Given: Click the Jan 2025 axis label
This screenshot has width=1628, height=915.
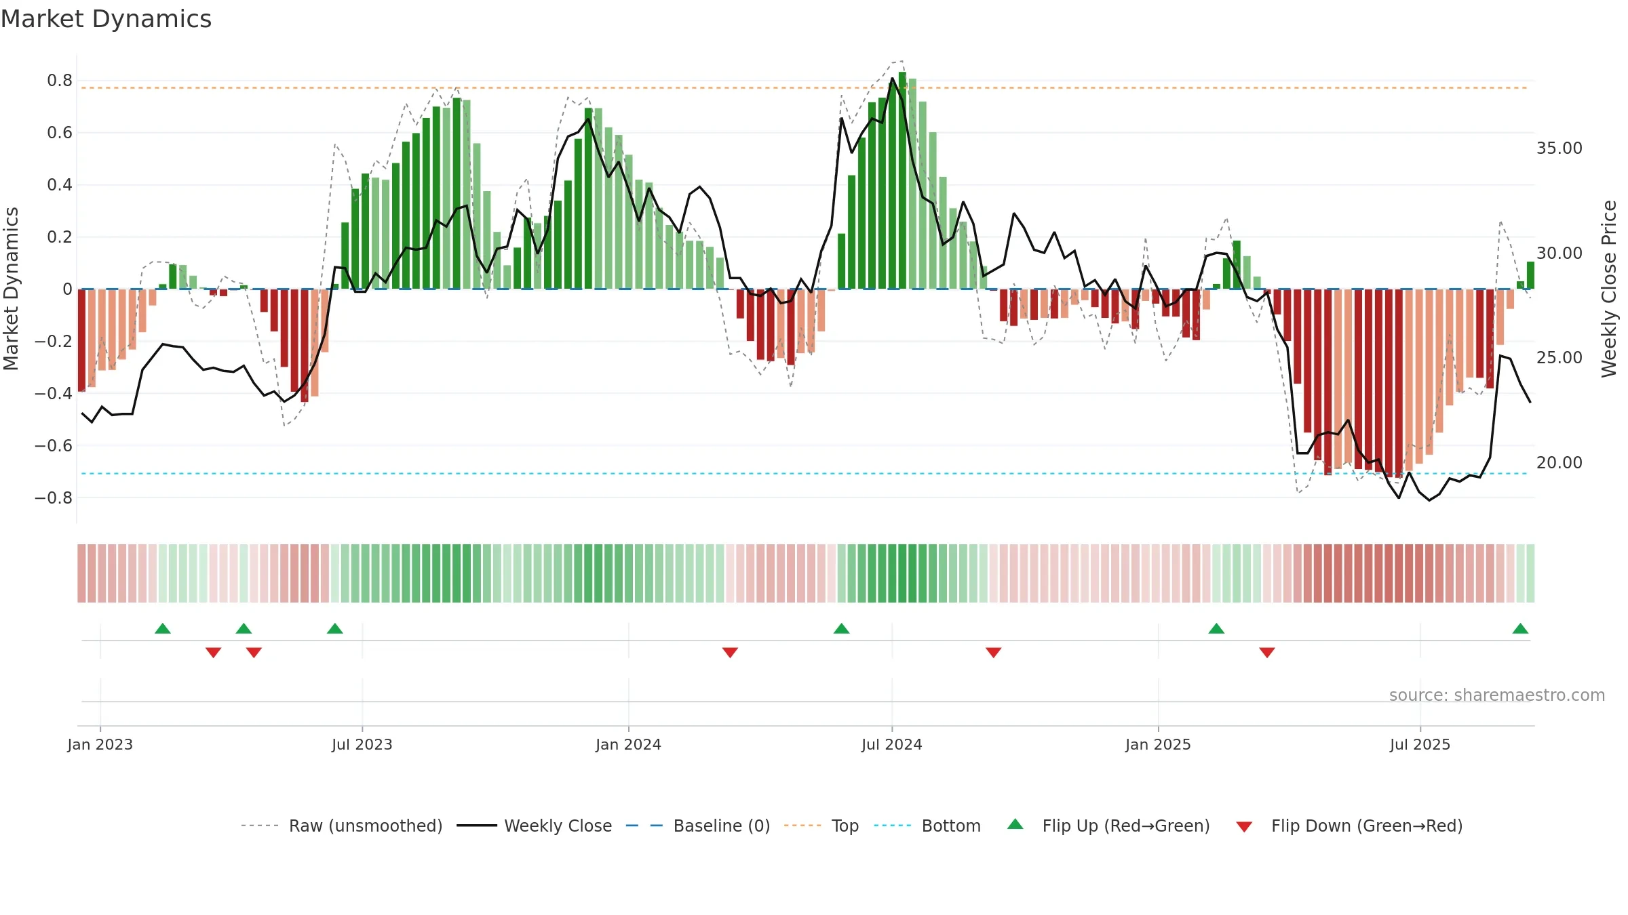Looking at the screenshot, I should (x=1159, y=744).
